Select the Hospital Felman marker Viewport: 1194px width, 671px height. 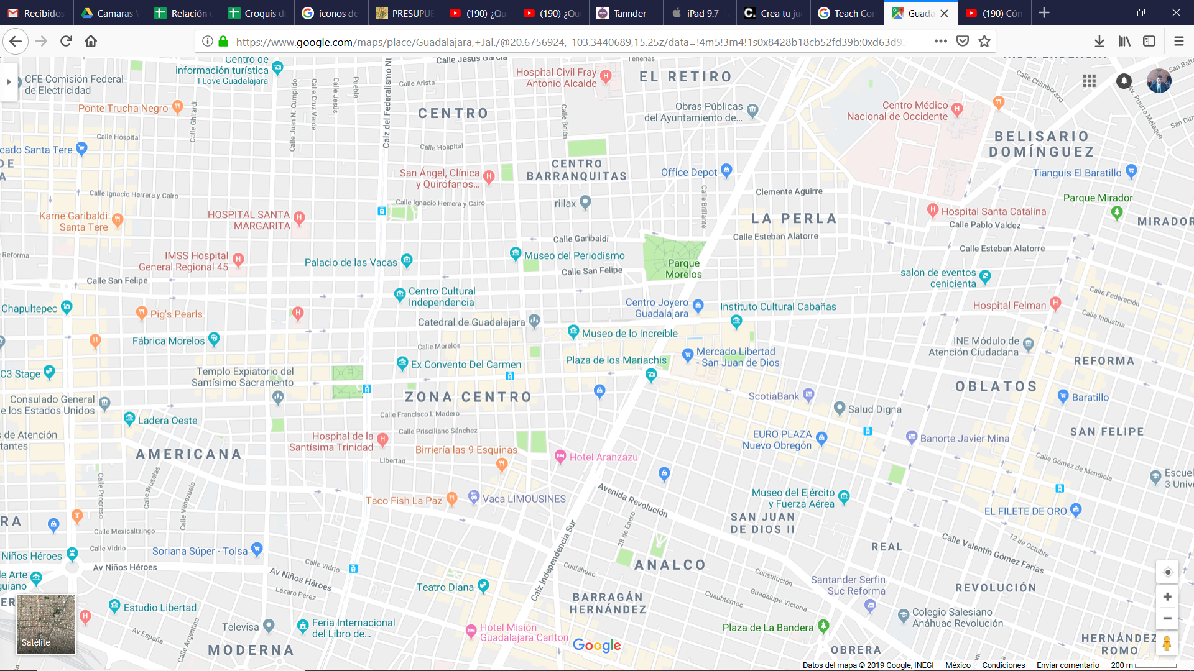pyautogui.click(x=1055, y=303)
